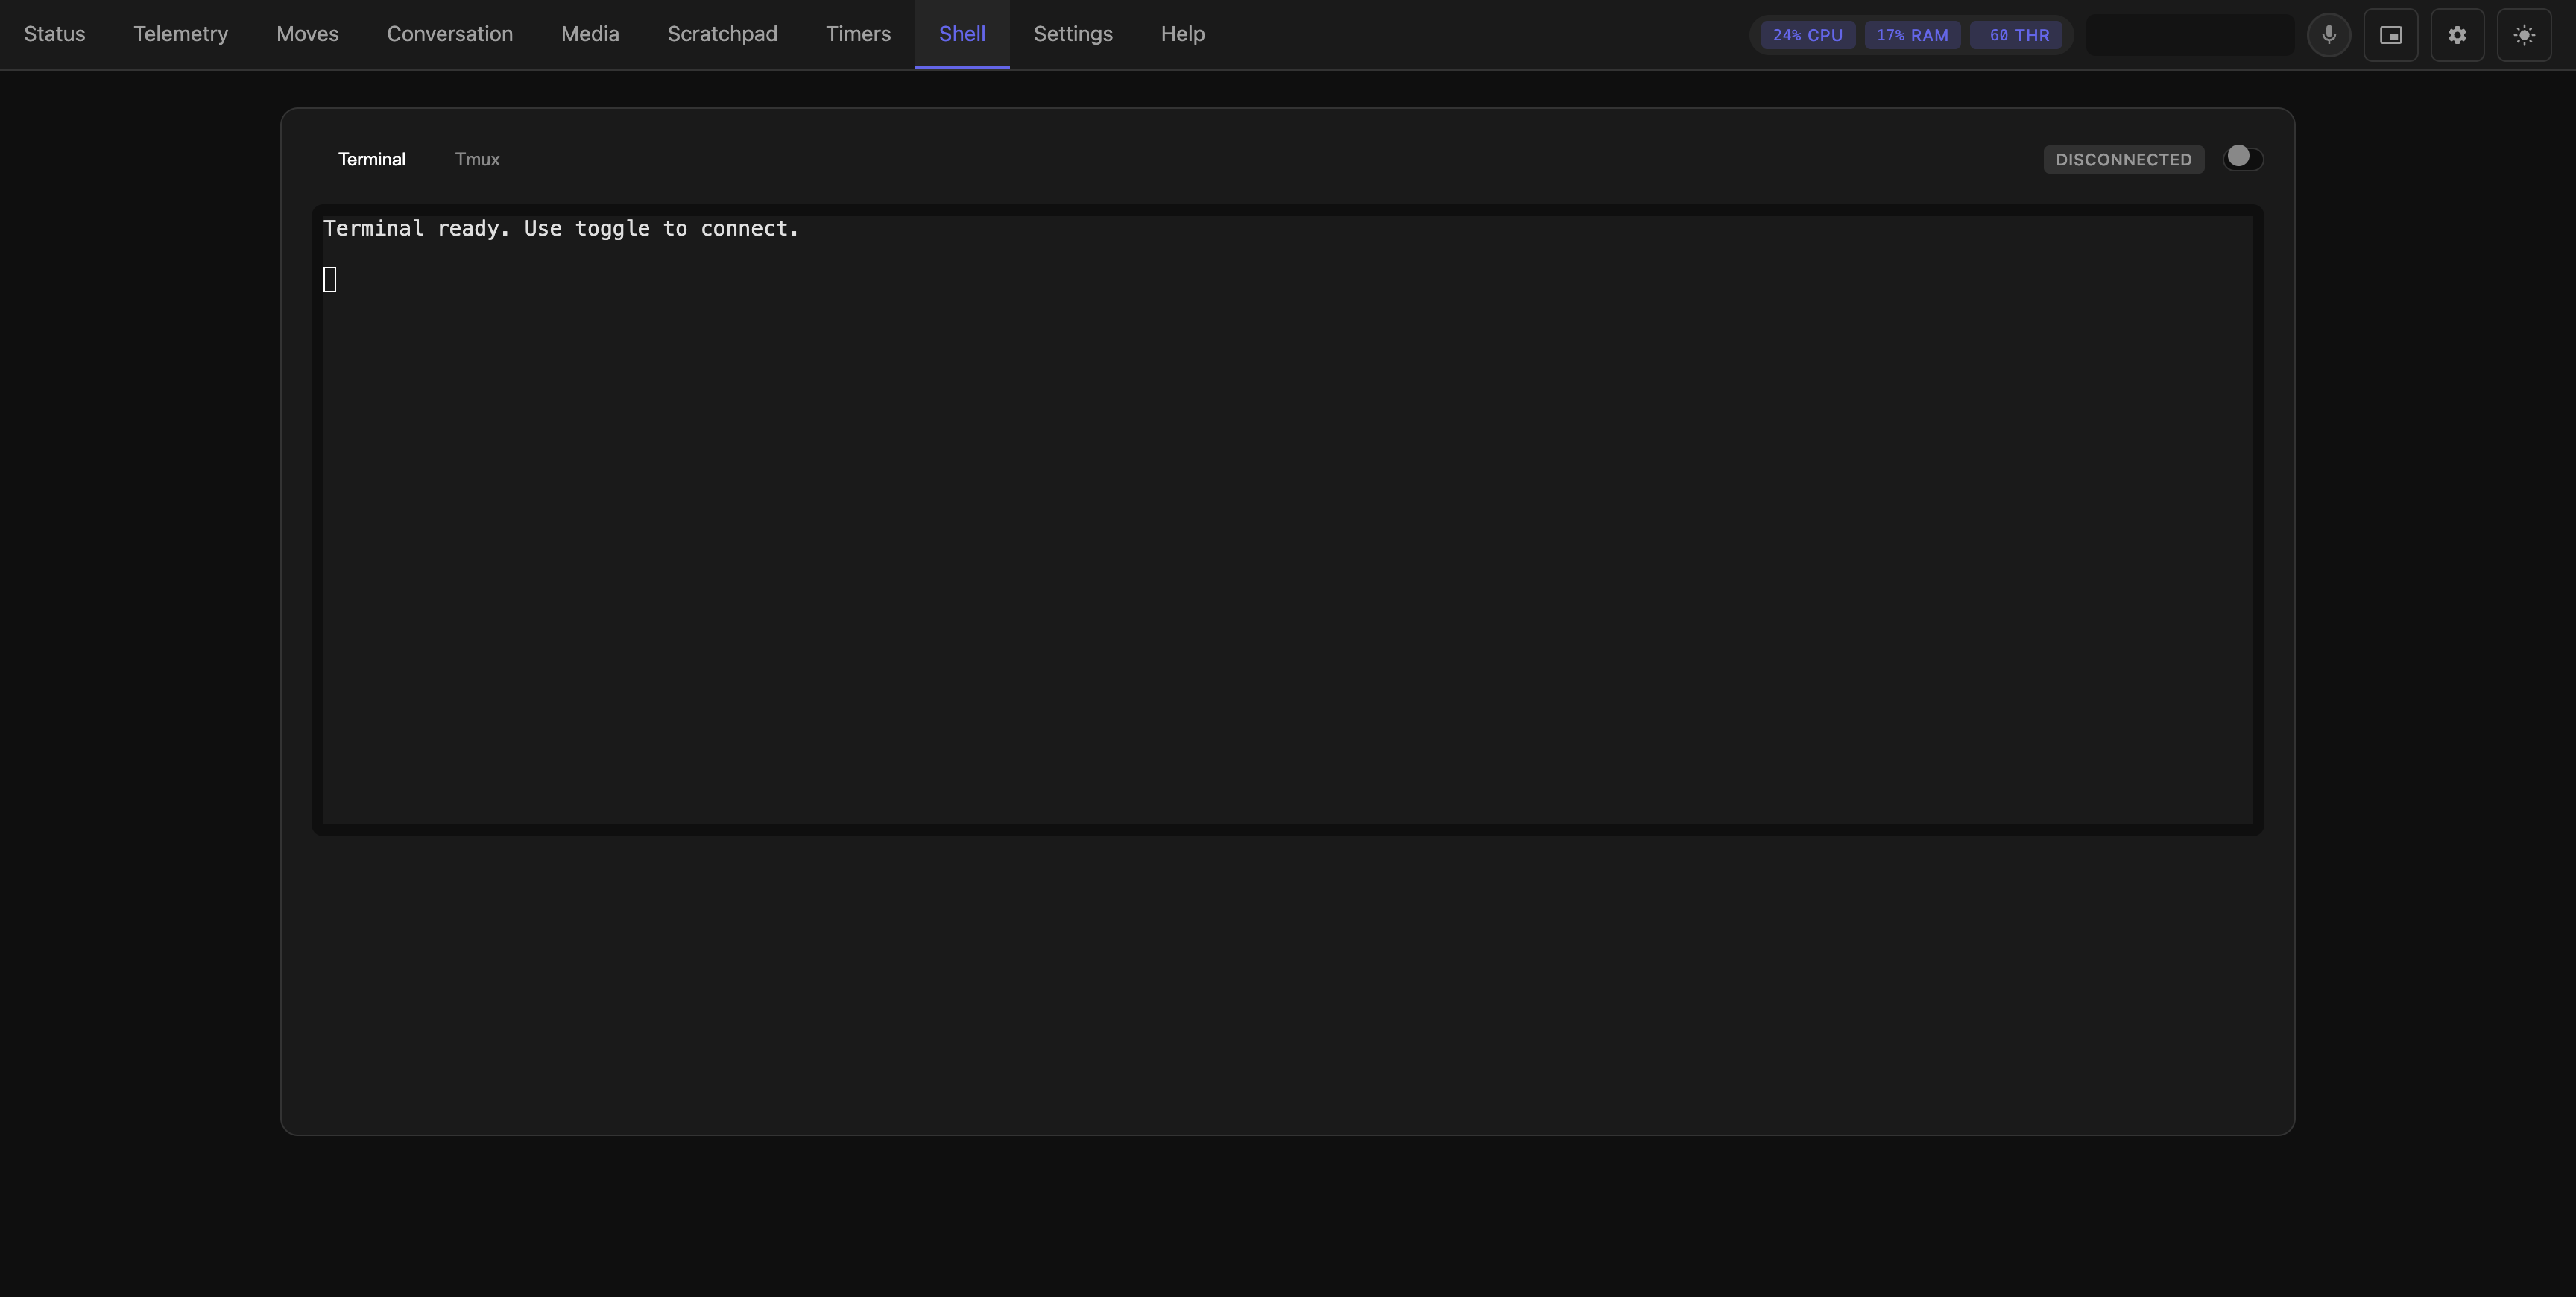
Task: Go to the Conversation tab
Action: (450, 34)
